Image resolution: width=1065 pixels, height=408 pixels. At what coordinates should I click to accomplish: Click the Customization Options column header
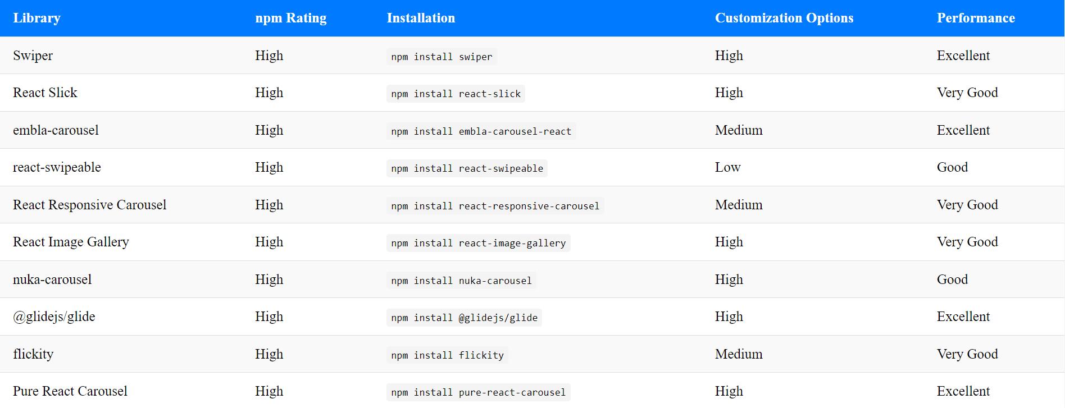pos(784,18)
